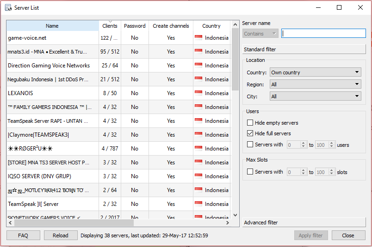Screen dimensions: 372x247
Task: Click the scroll-up arrow of server list
Action: point(235,24)
